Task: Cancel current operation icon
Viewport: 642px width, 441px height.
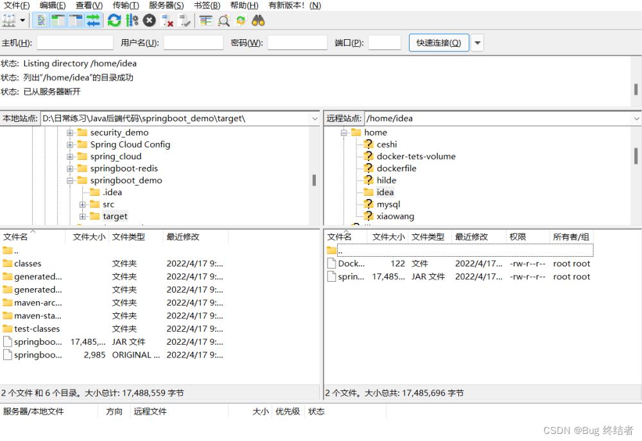Action: [x=150, y=21]
